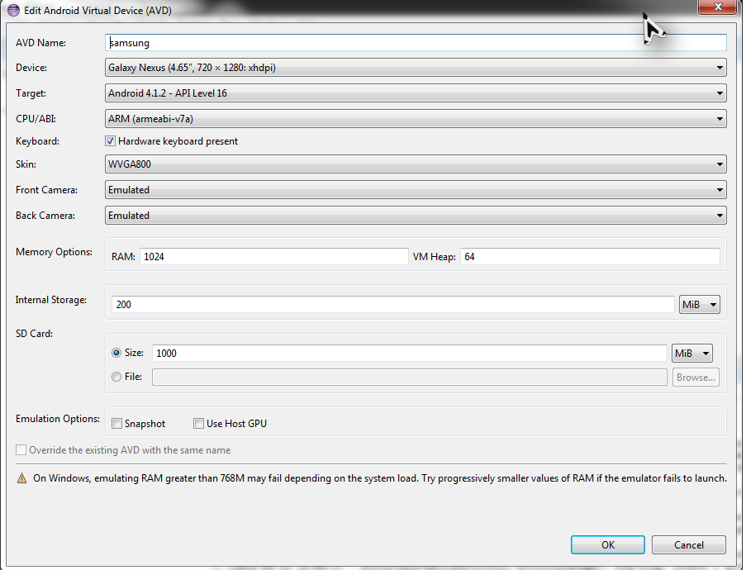Open the Internal Storage unit dropdown
This screenshot has width=746, height=570.
point(699,304)
